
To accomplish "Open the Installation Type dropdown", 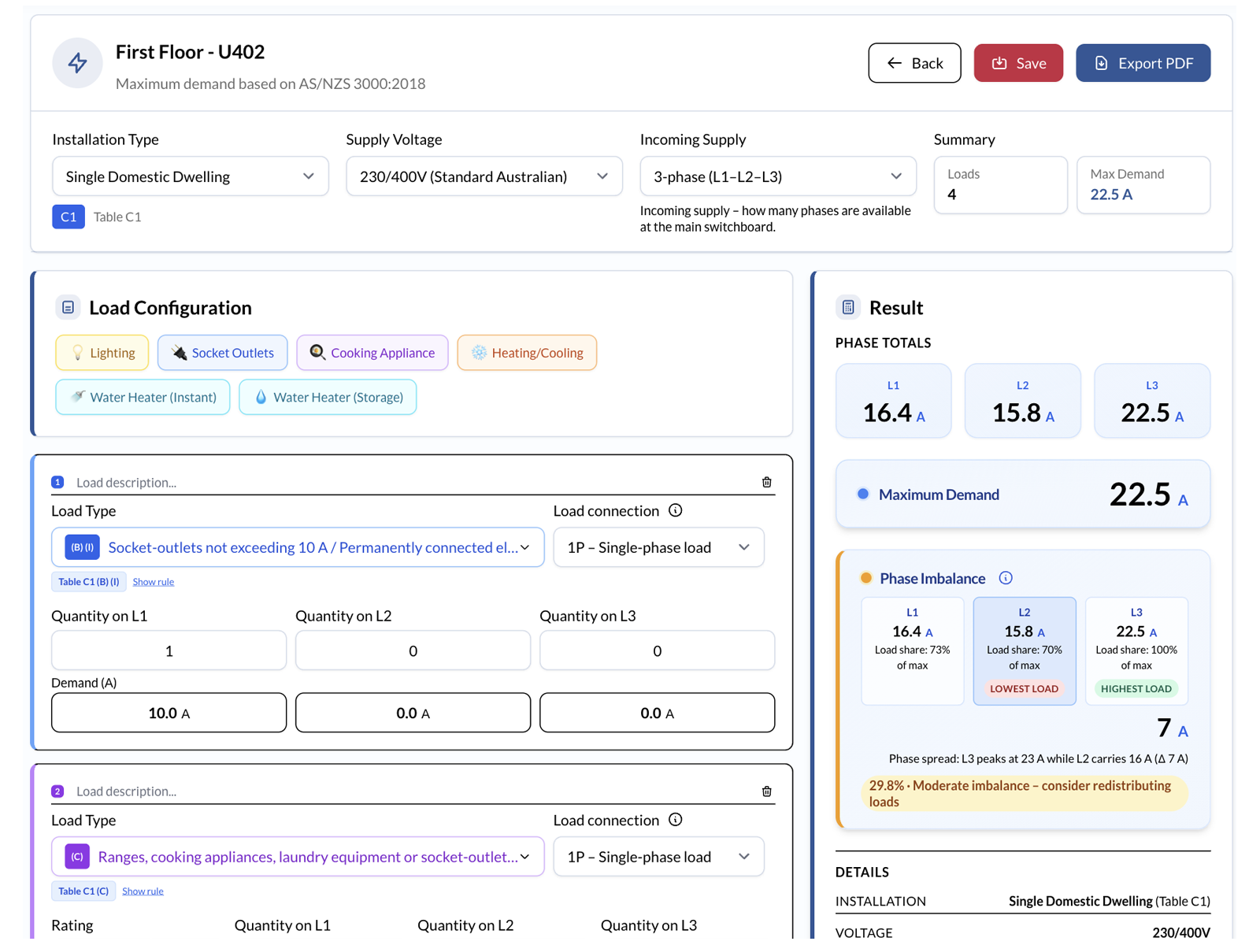I will [x=190, y=176].
